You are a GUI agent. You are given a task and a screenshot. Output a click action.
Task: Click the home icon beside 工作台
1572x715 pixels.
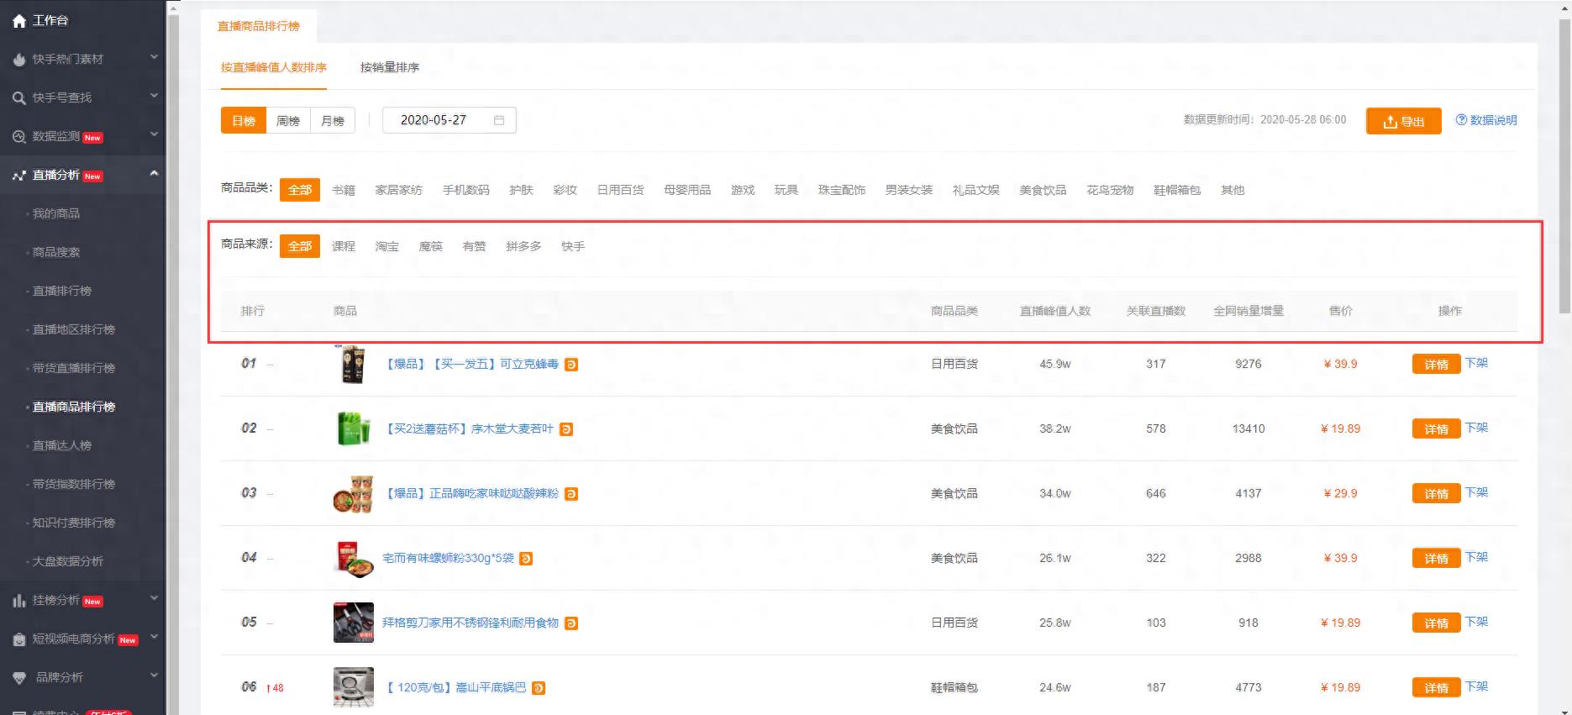click(18, 21)
